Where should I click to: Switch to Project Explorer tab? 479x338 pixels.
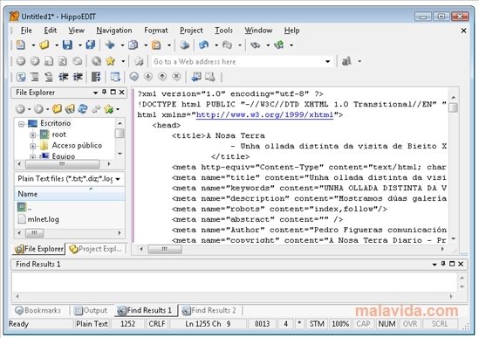pos(96,249)
